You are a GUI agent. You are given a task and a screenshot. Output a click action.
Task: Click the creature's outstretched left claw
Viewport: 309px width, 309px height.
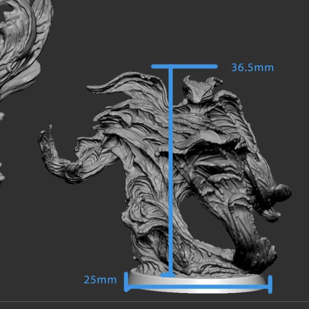pos(48,140)
